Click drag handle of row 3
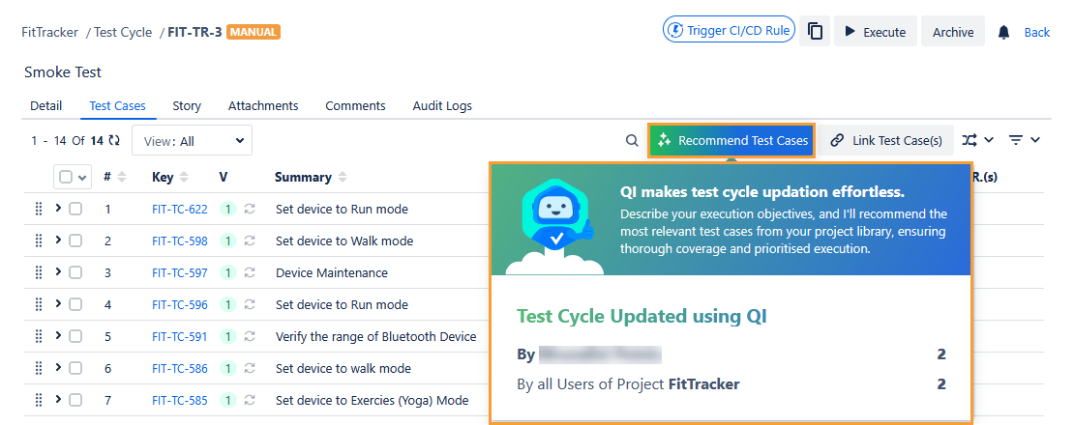The width and height of the screenshot is (1074, 425). coord(39,272)
